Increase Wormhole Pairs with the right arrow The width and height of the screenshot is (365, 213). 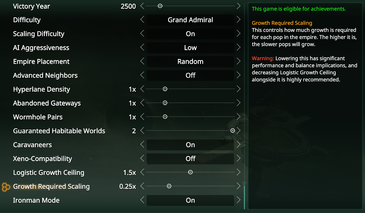(x=239, y=116)
